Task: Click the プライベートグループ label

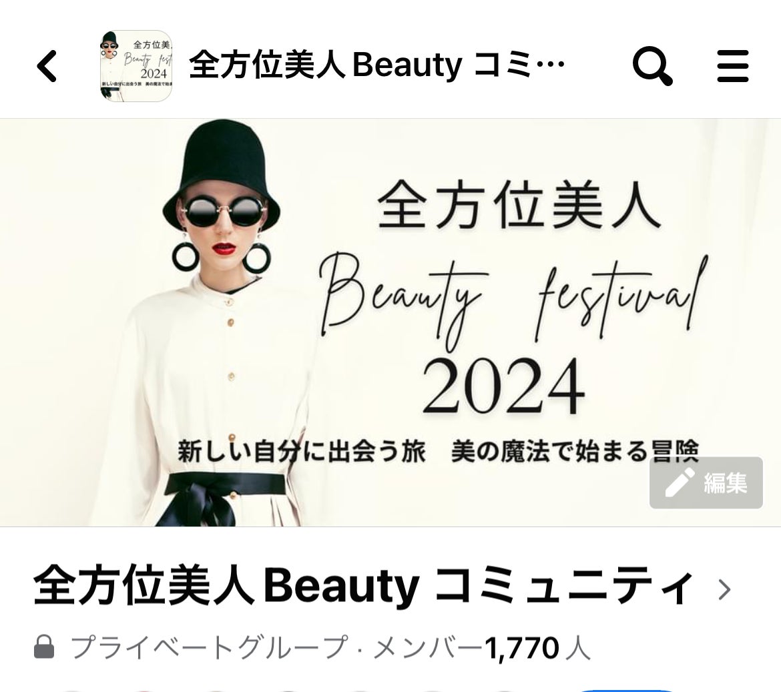Action: point(210,648)
